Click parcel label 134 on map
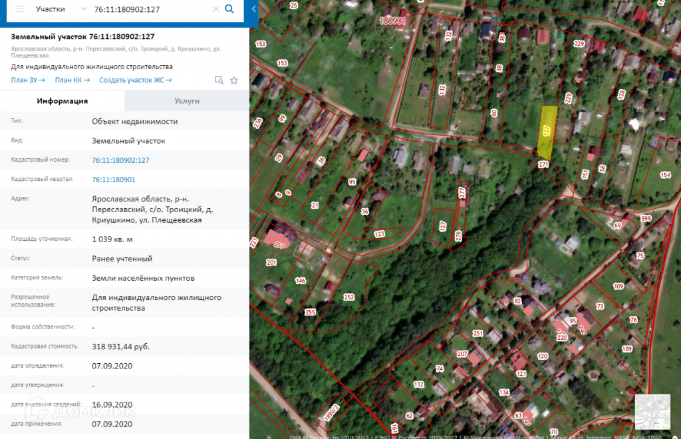This screenshot has width=681, height=439. tap(504, 392)
